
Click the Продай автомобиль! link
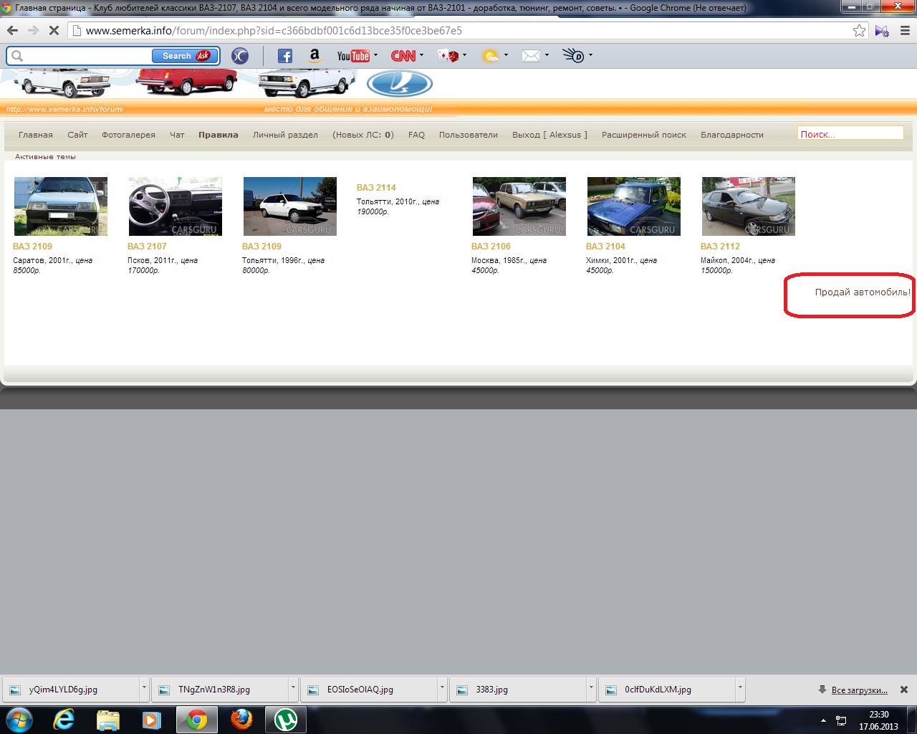click(862, 292)
